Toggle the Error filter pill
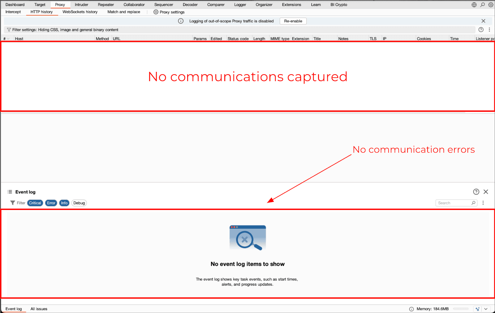 [x=51, y=203]
